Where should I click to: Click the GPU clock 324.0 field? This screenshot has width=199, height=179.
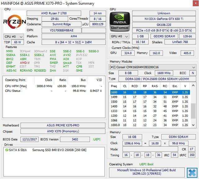click(x=128, y=53)
